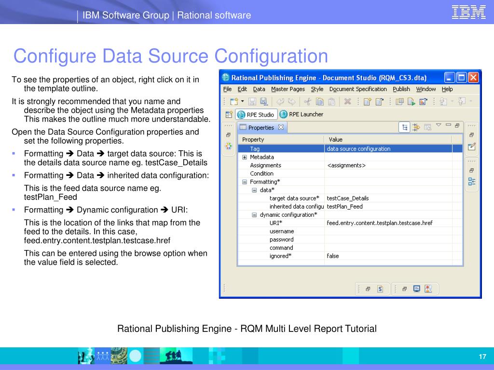Select the Condition property row
The width and height of the screenshot is (494, 370).
click(350, 173)
